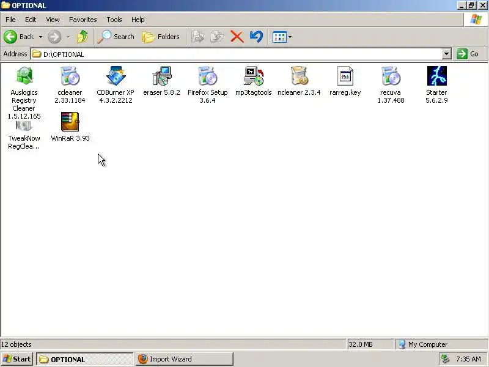489x367 pixels.
Task: Switch to OPTIONAL taskbar button
Action: coord(85,359)
